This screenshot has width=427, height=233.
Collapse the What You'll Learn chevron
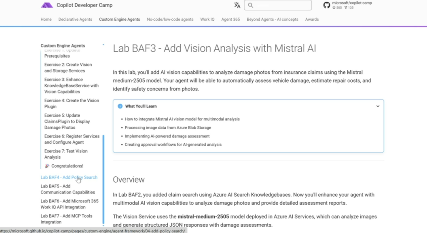coord(378,106)
